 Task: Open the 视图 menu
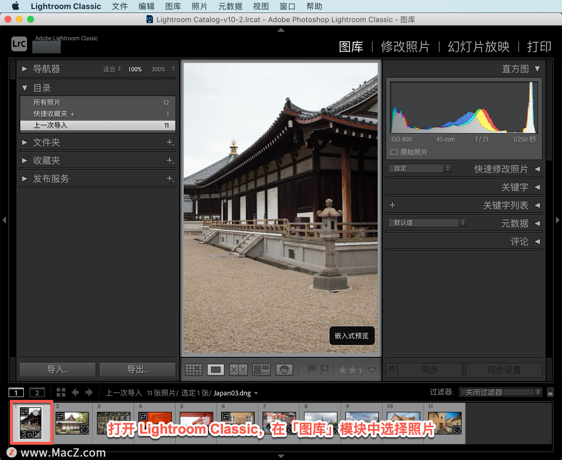point(261,6)
